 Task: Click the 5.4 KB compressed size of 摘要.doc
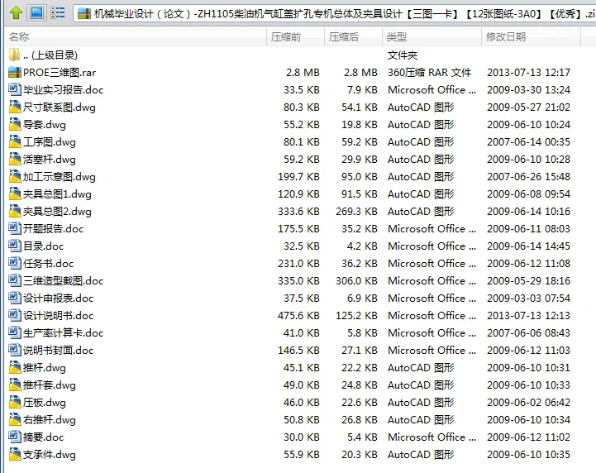[x=362, y=437]
